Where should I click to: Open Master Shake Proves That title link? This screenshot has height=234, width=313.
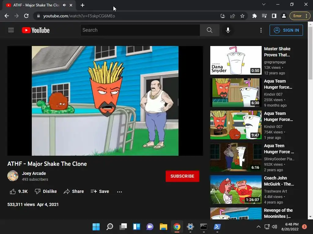pyautogui.click(x=277, y=52)
